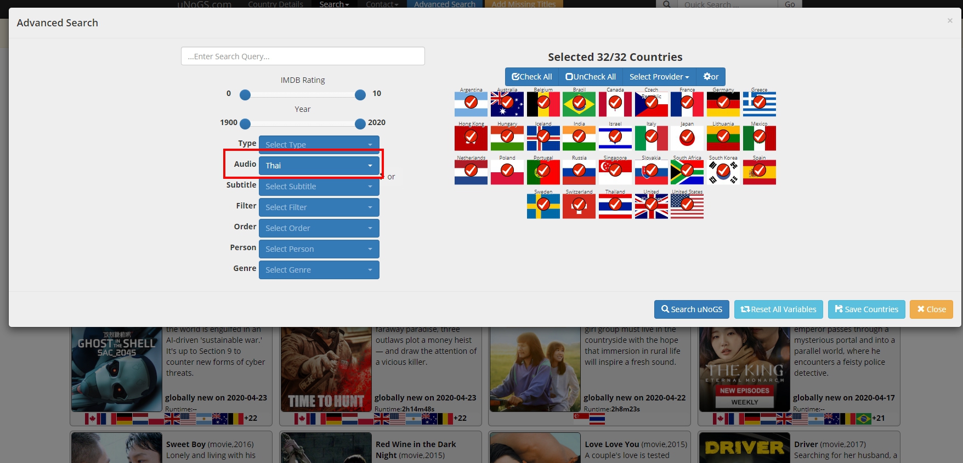Viewport: 963px width, 463px height.
Task: Toggle the Greece flag selection
Action: click(x=760, y=104)
